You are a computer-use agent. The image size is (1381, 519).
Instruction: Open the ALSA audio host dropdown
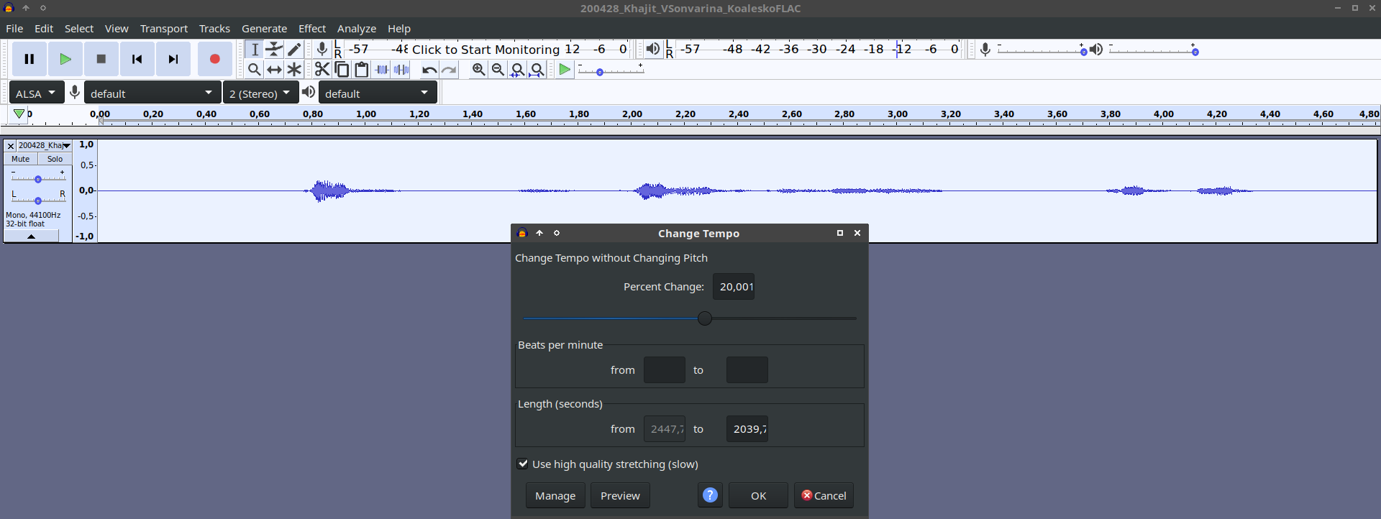pos(36,93)
